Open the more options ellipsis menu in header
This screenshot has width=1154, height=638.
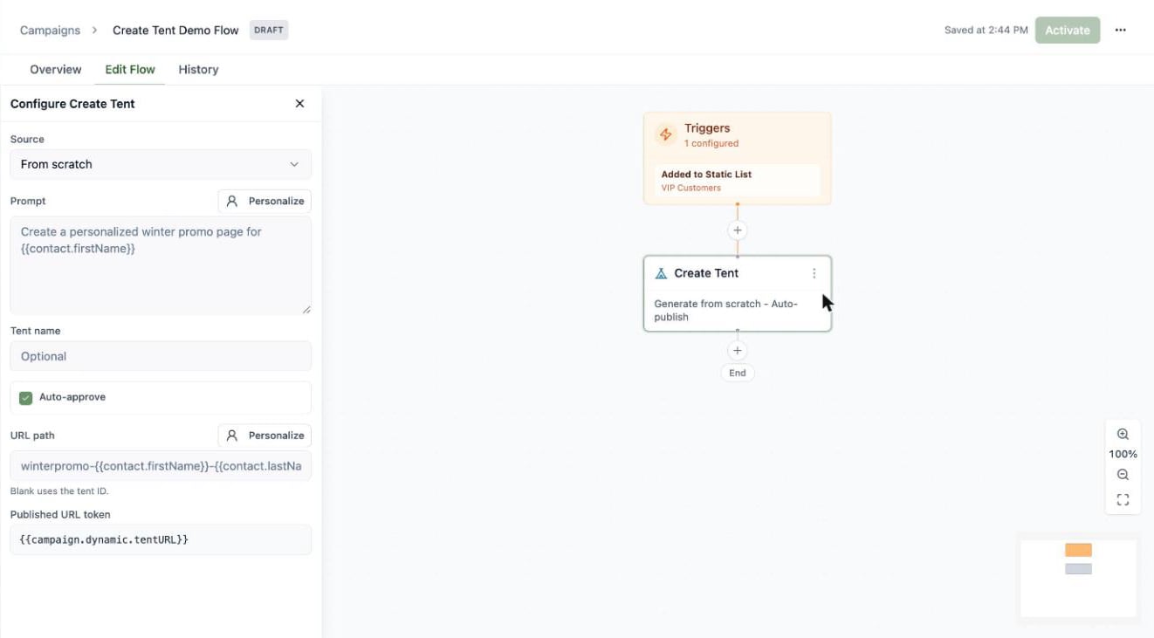click(1121, 30)
